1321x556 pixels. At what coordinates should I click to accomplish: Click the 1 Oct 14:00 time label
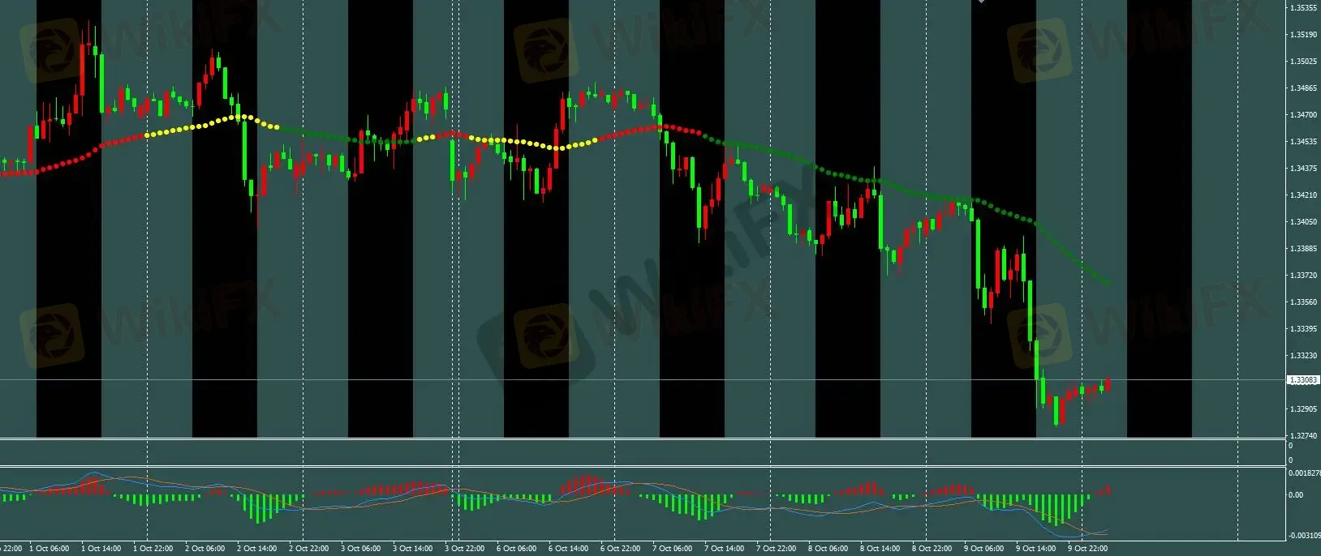101,549
